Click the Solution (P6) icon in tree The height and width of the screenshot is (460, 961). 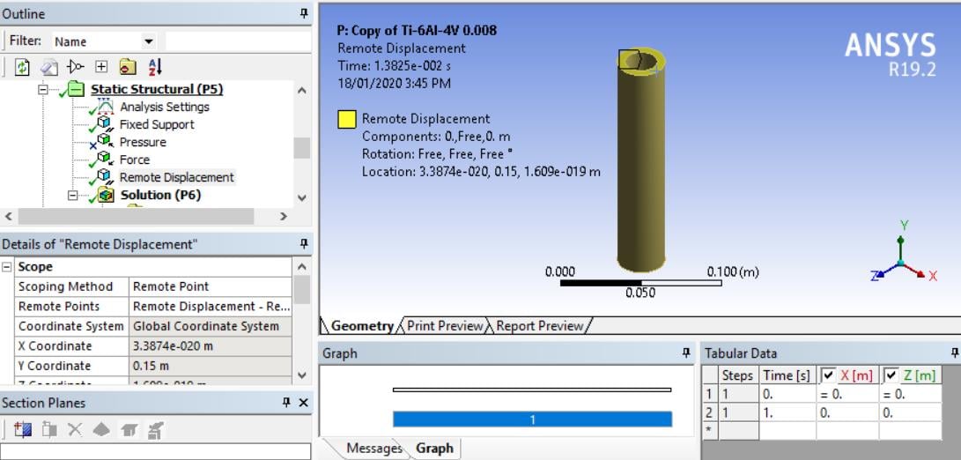tap(106, 195)
